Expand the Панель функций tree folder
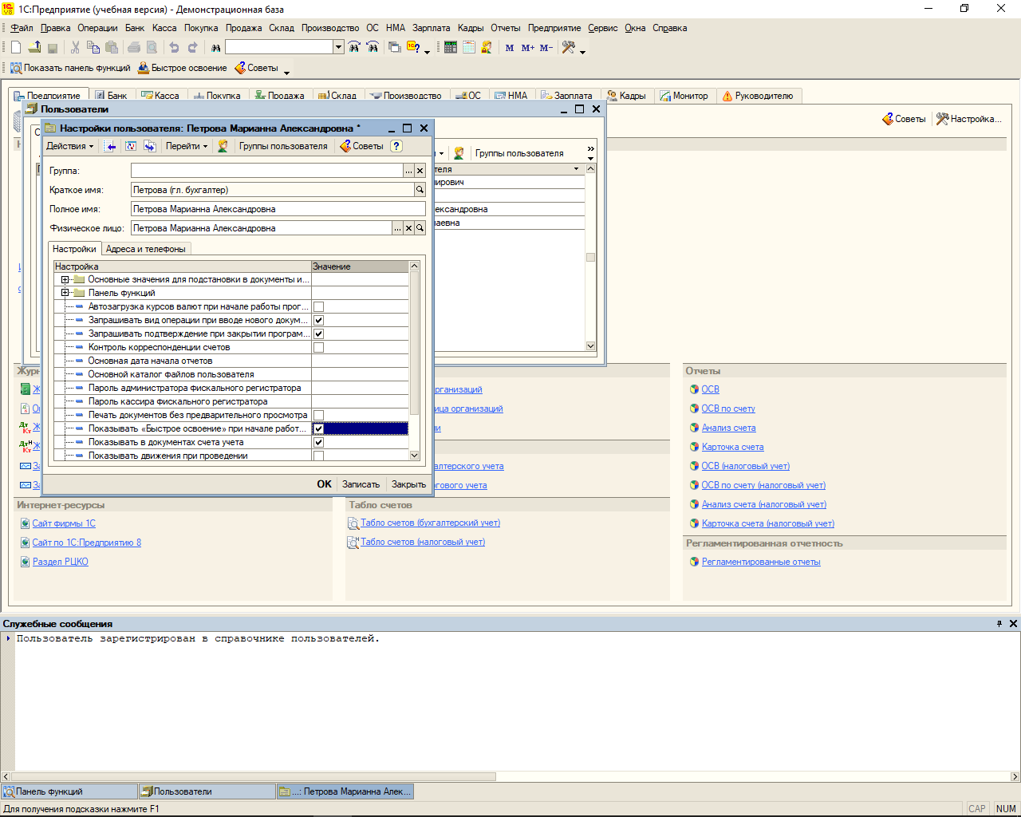This screenshot has width=1021, height=817. point(65,293)
